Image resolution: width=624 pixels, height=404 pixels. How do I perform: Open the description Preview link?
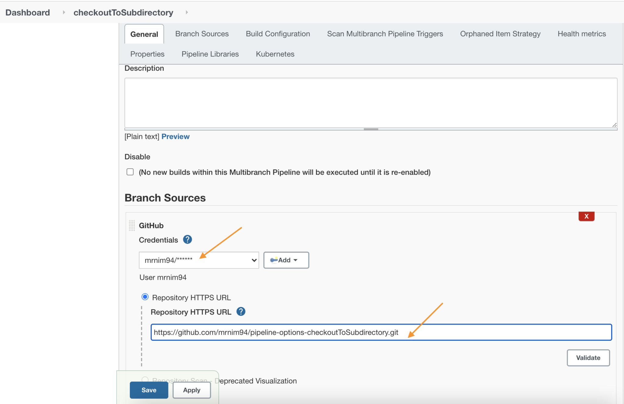pyautogui.click(x=175, y=136)
